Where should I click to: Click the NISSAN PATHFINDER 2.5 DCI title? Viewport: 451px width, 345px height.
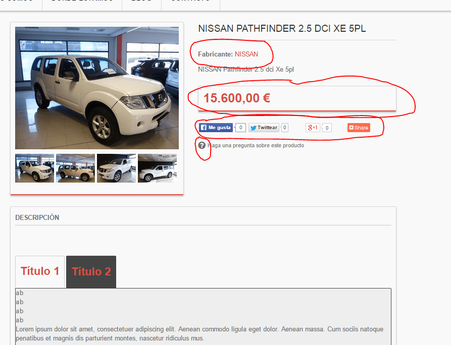pos(282,28)
